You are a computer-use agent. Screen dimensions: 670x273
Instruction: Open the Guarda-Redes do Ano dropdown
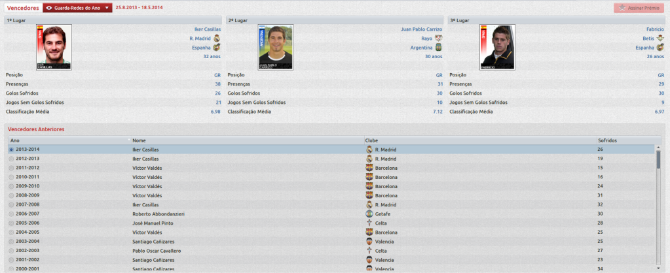click(78, 8)
